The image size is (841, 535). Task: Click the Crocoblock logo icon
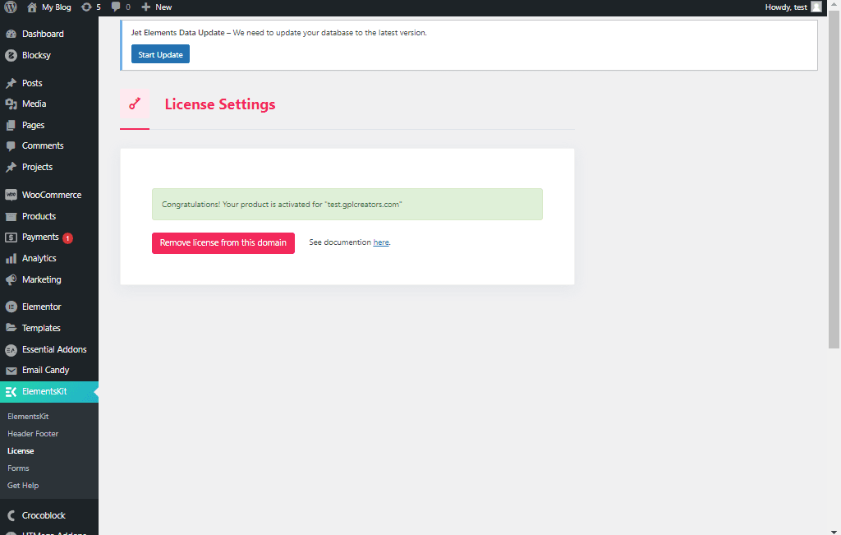11,515
